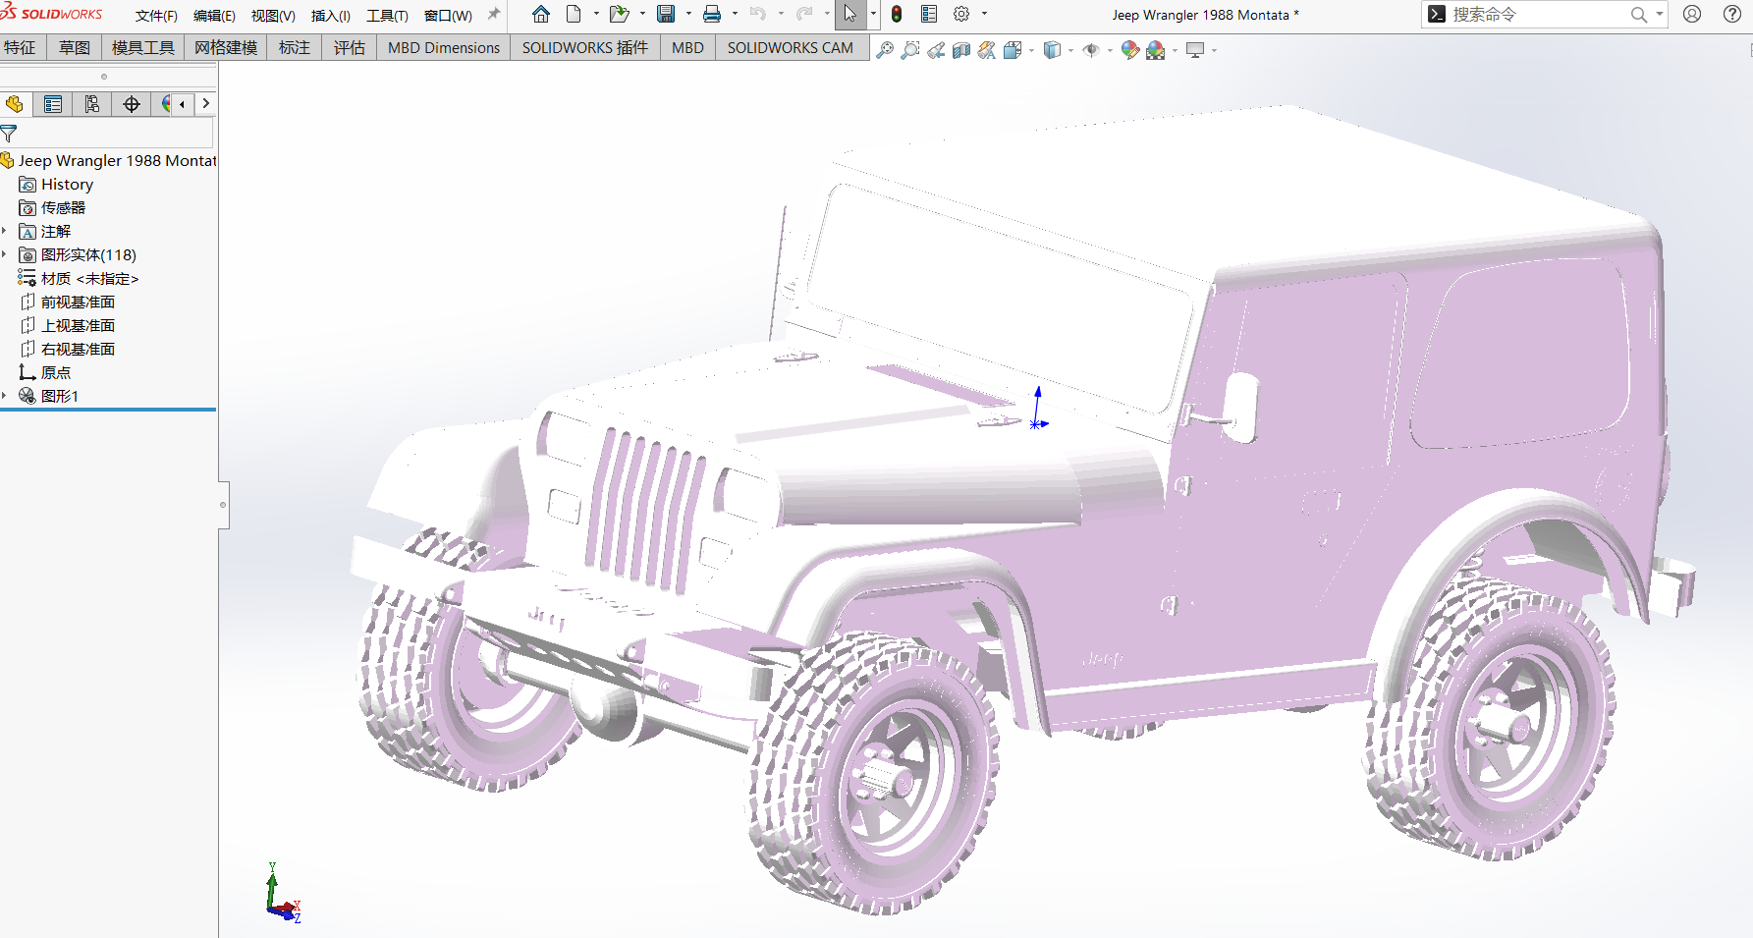Open the DimXpertManager crosshair tab
The image size is (1753, 938).
(132, 104)
